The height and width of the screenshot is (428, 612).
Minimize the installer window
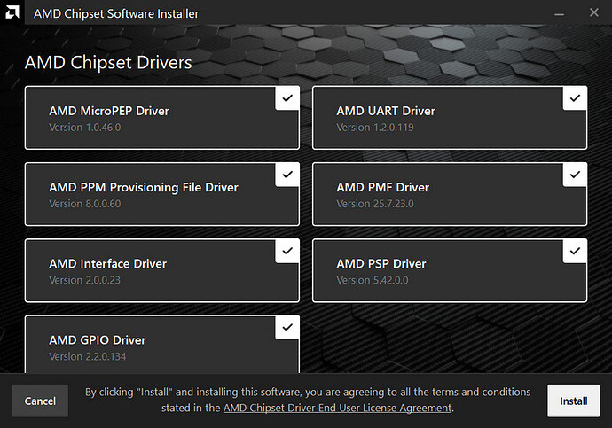click(x=560, y=13)
